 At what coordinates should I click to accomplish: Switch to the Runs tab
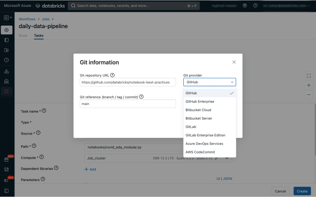tap(23, 36)
